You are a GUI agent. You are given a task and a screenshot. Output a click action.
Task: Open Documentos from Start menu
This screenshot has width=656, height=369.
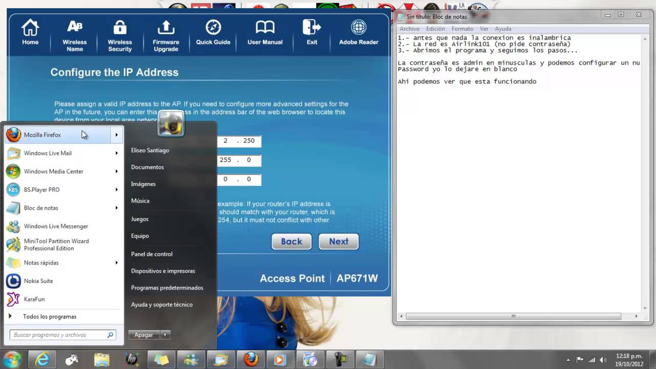(x=148, y=167)
